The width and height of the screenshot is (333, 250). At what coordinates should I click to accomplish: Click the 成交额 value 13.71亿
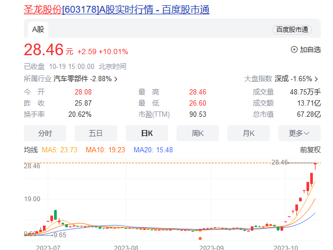[x=309, y=103]
